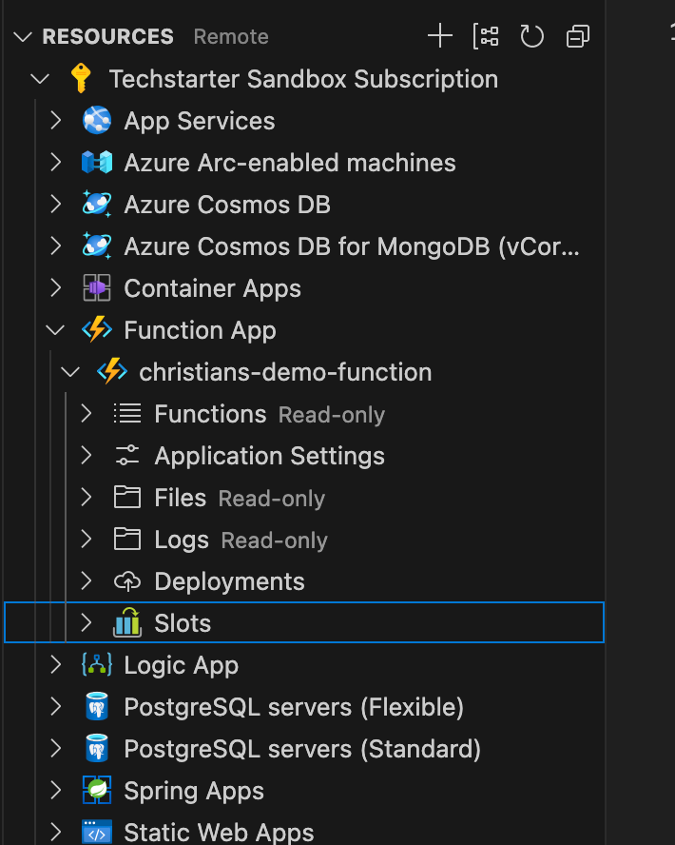Click the Azure Cosmos DB planet icon
The height and width of the screenshot is (845, 675).
tap(97, 205)
